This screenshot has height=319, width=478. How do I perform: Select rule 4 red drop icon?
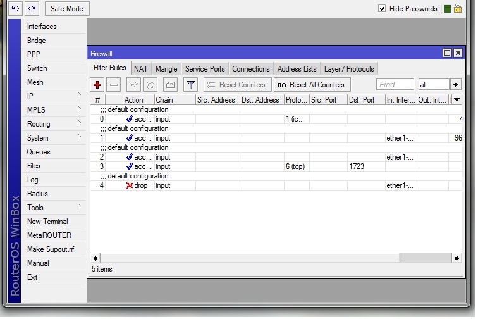(x=129, y=185)
